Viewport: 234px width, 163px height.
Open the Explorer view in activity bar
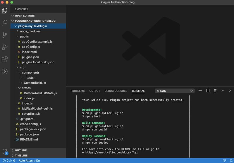click(x=5, y=11)
